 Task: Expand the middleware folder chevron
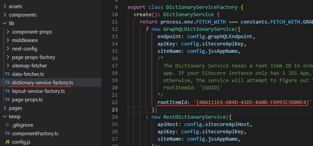[x=8, y=40]
